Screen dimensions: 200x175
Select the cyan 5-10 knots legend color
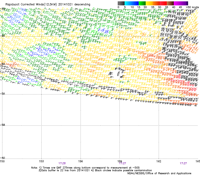pos(128,3)
